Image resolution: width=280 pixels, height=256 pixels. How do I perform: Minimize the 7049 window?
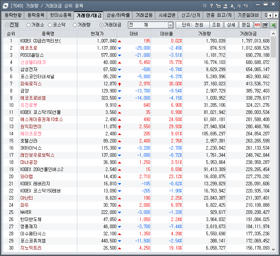point(258,4)
